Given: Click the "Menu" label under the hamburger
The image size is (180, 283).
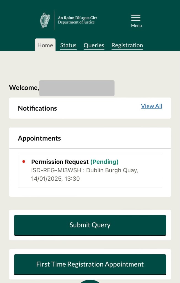Looking at the screenshot, I should pos(136,25).
